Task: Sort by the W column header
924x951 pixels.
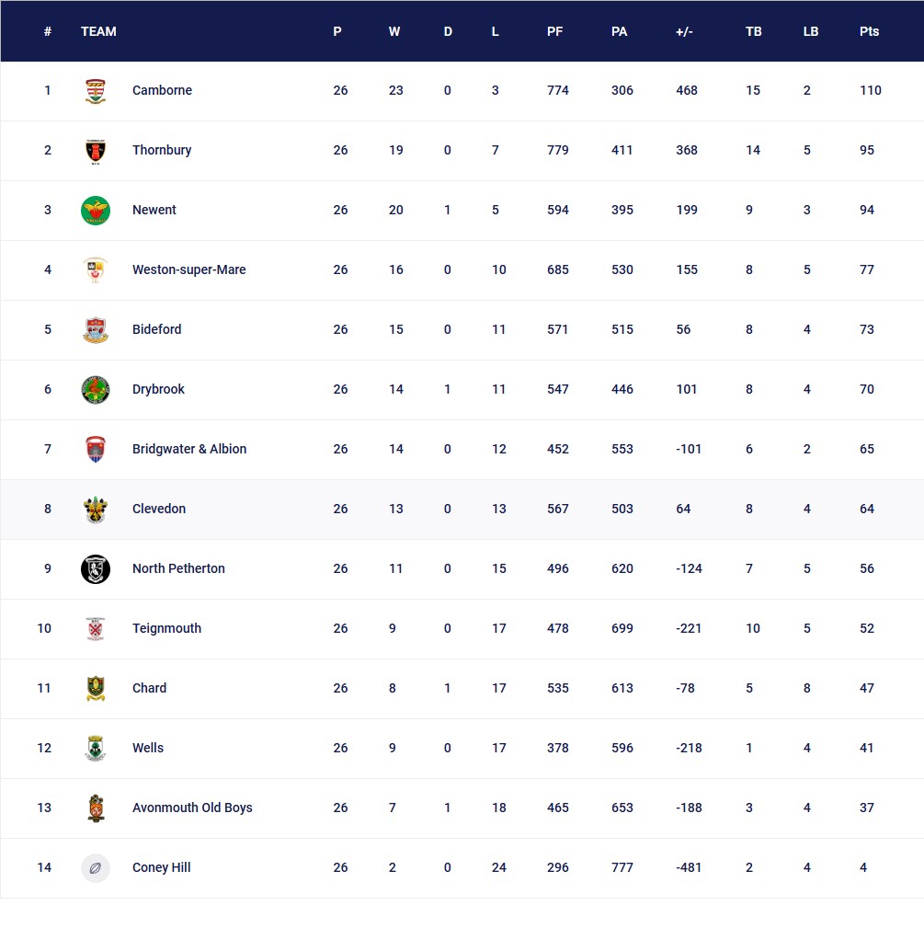Action: [394, 31]
